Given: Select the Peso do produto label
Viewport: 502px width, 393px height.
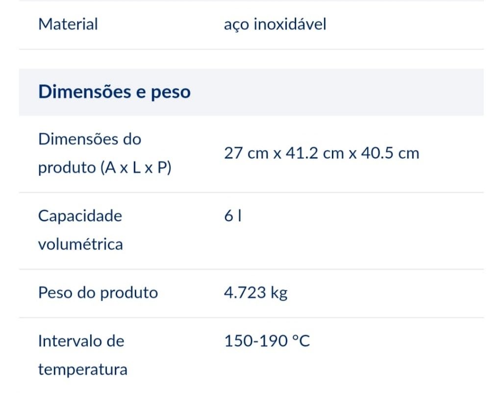Looking at the screenshot, I should [98, 293].
